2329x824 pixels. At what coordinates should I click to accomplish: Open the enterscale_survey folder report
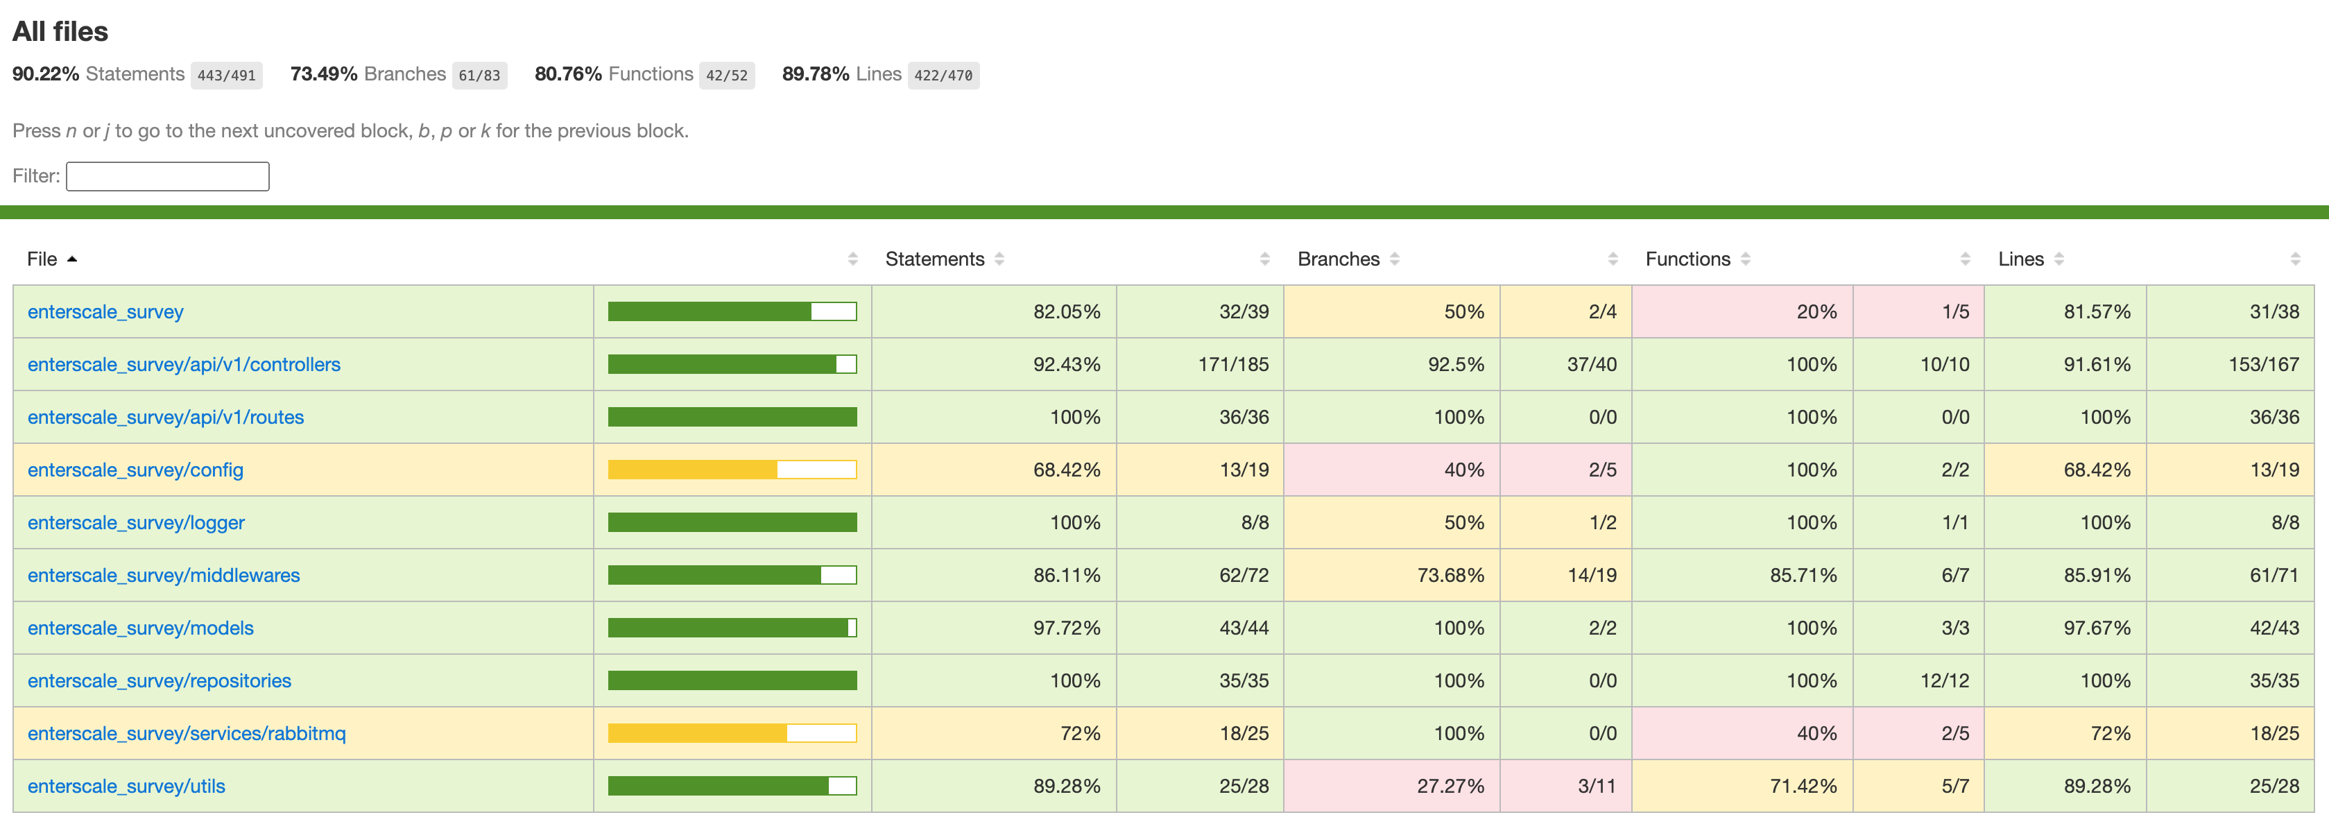coord(105,311)
